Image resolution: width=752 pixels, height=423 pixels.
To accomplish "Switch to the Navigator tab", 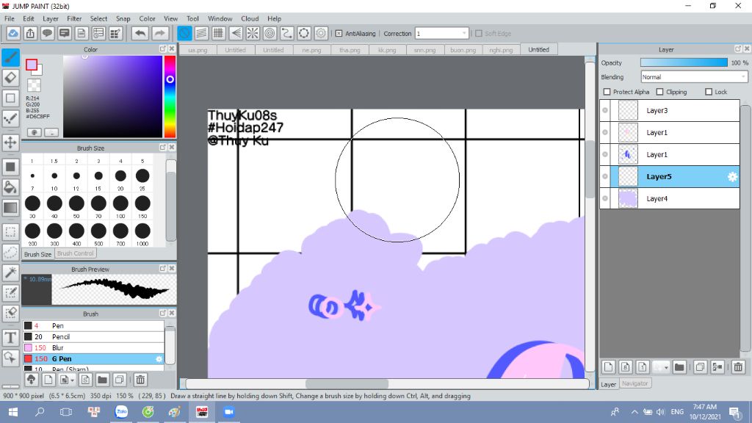I will [x=635, y=383].
